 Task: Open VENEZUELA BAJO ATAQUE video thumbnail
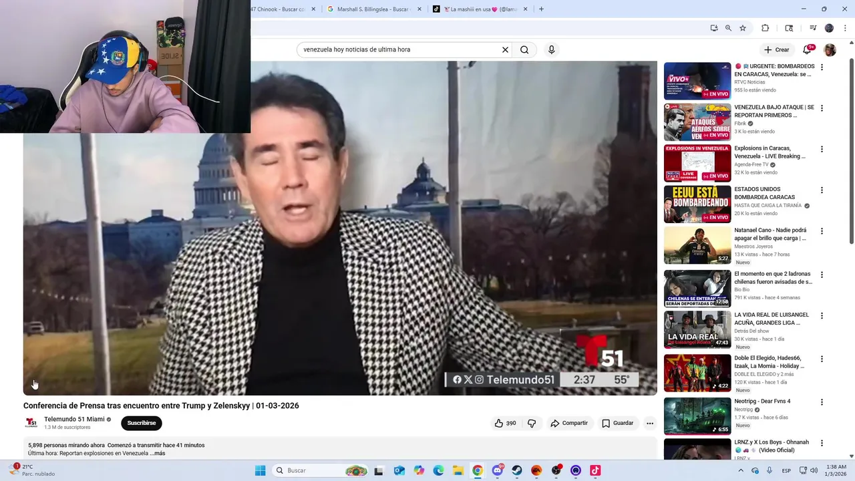pyautogui.click(x=697, y=122)
